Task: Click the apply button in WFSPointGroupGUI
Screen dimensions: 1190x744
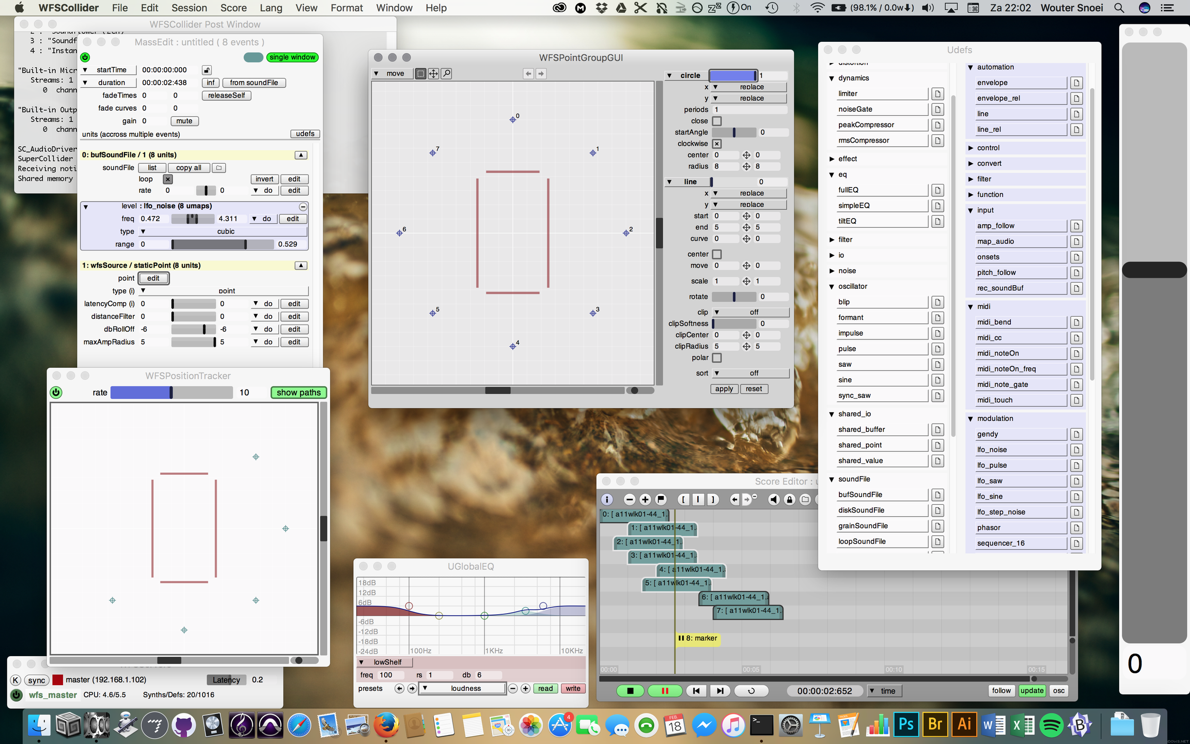Action: pos(724,389)
